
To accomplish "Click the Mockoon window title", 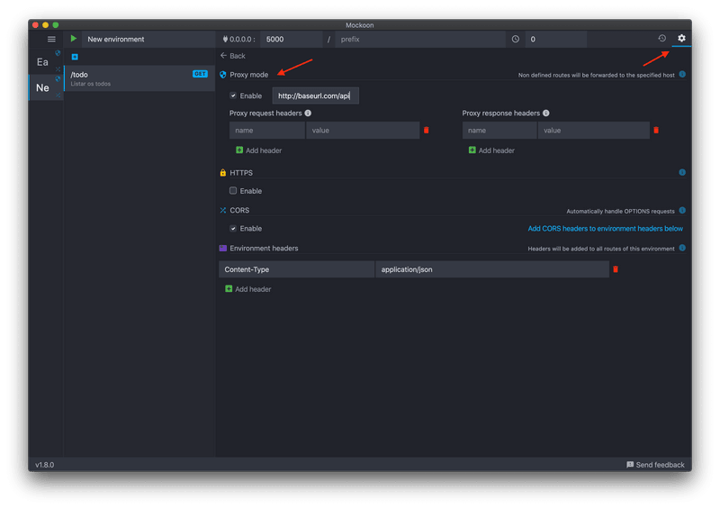I will [x=359, y=25].
